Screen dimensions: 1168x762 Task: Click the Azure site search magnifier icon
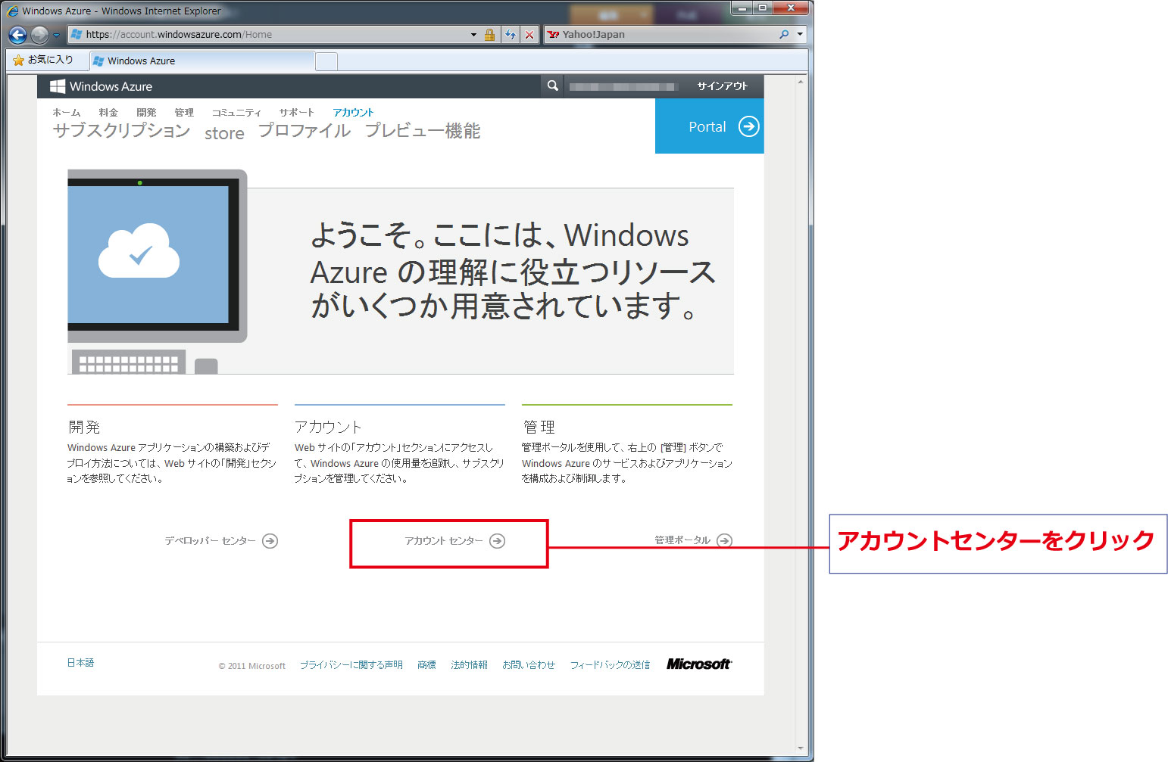pyautogui.click(x=553, y=86)
